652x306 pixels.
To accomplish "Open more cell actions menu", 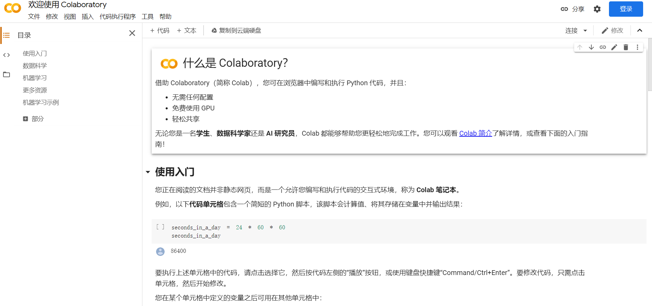I will click(x=637, y=47).
